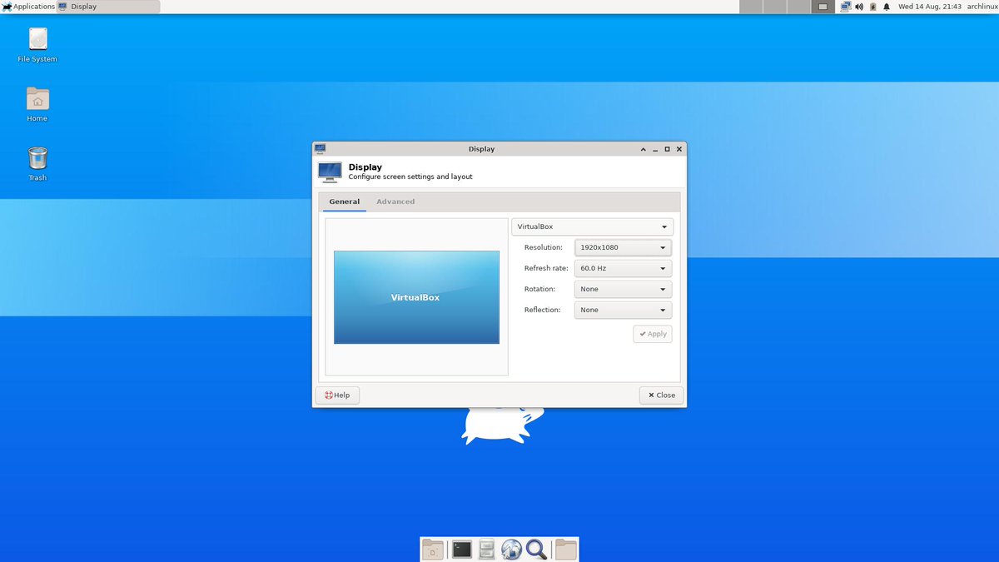This screenshot has height=562, width=999.
Task: Roll up the Display window with the arrow button
Action: pyautogui.click(x=644, y=149)
